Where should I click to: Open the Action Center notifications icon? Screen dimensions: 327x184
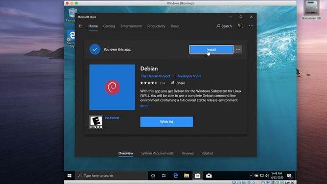coord(289,176)
